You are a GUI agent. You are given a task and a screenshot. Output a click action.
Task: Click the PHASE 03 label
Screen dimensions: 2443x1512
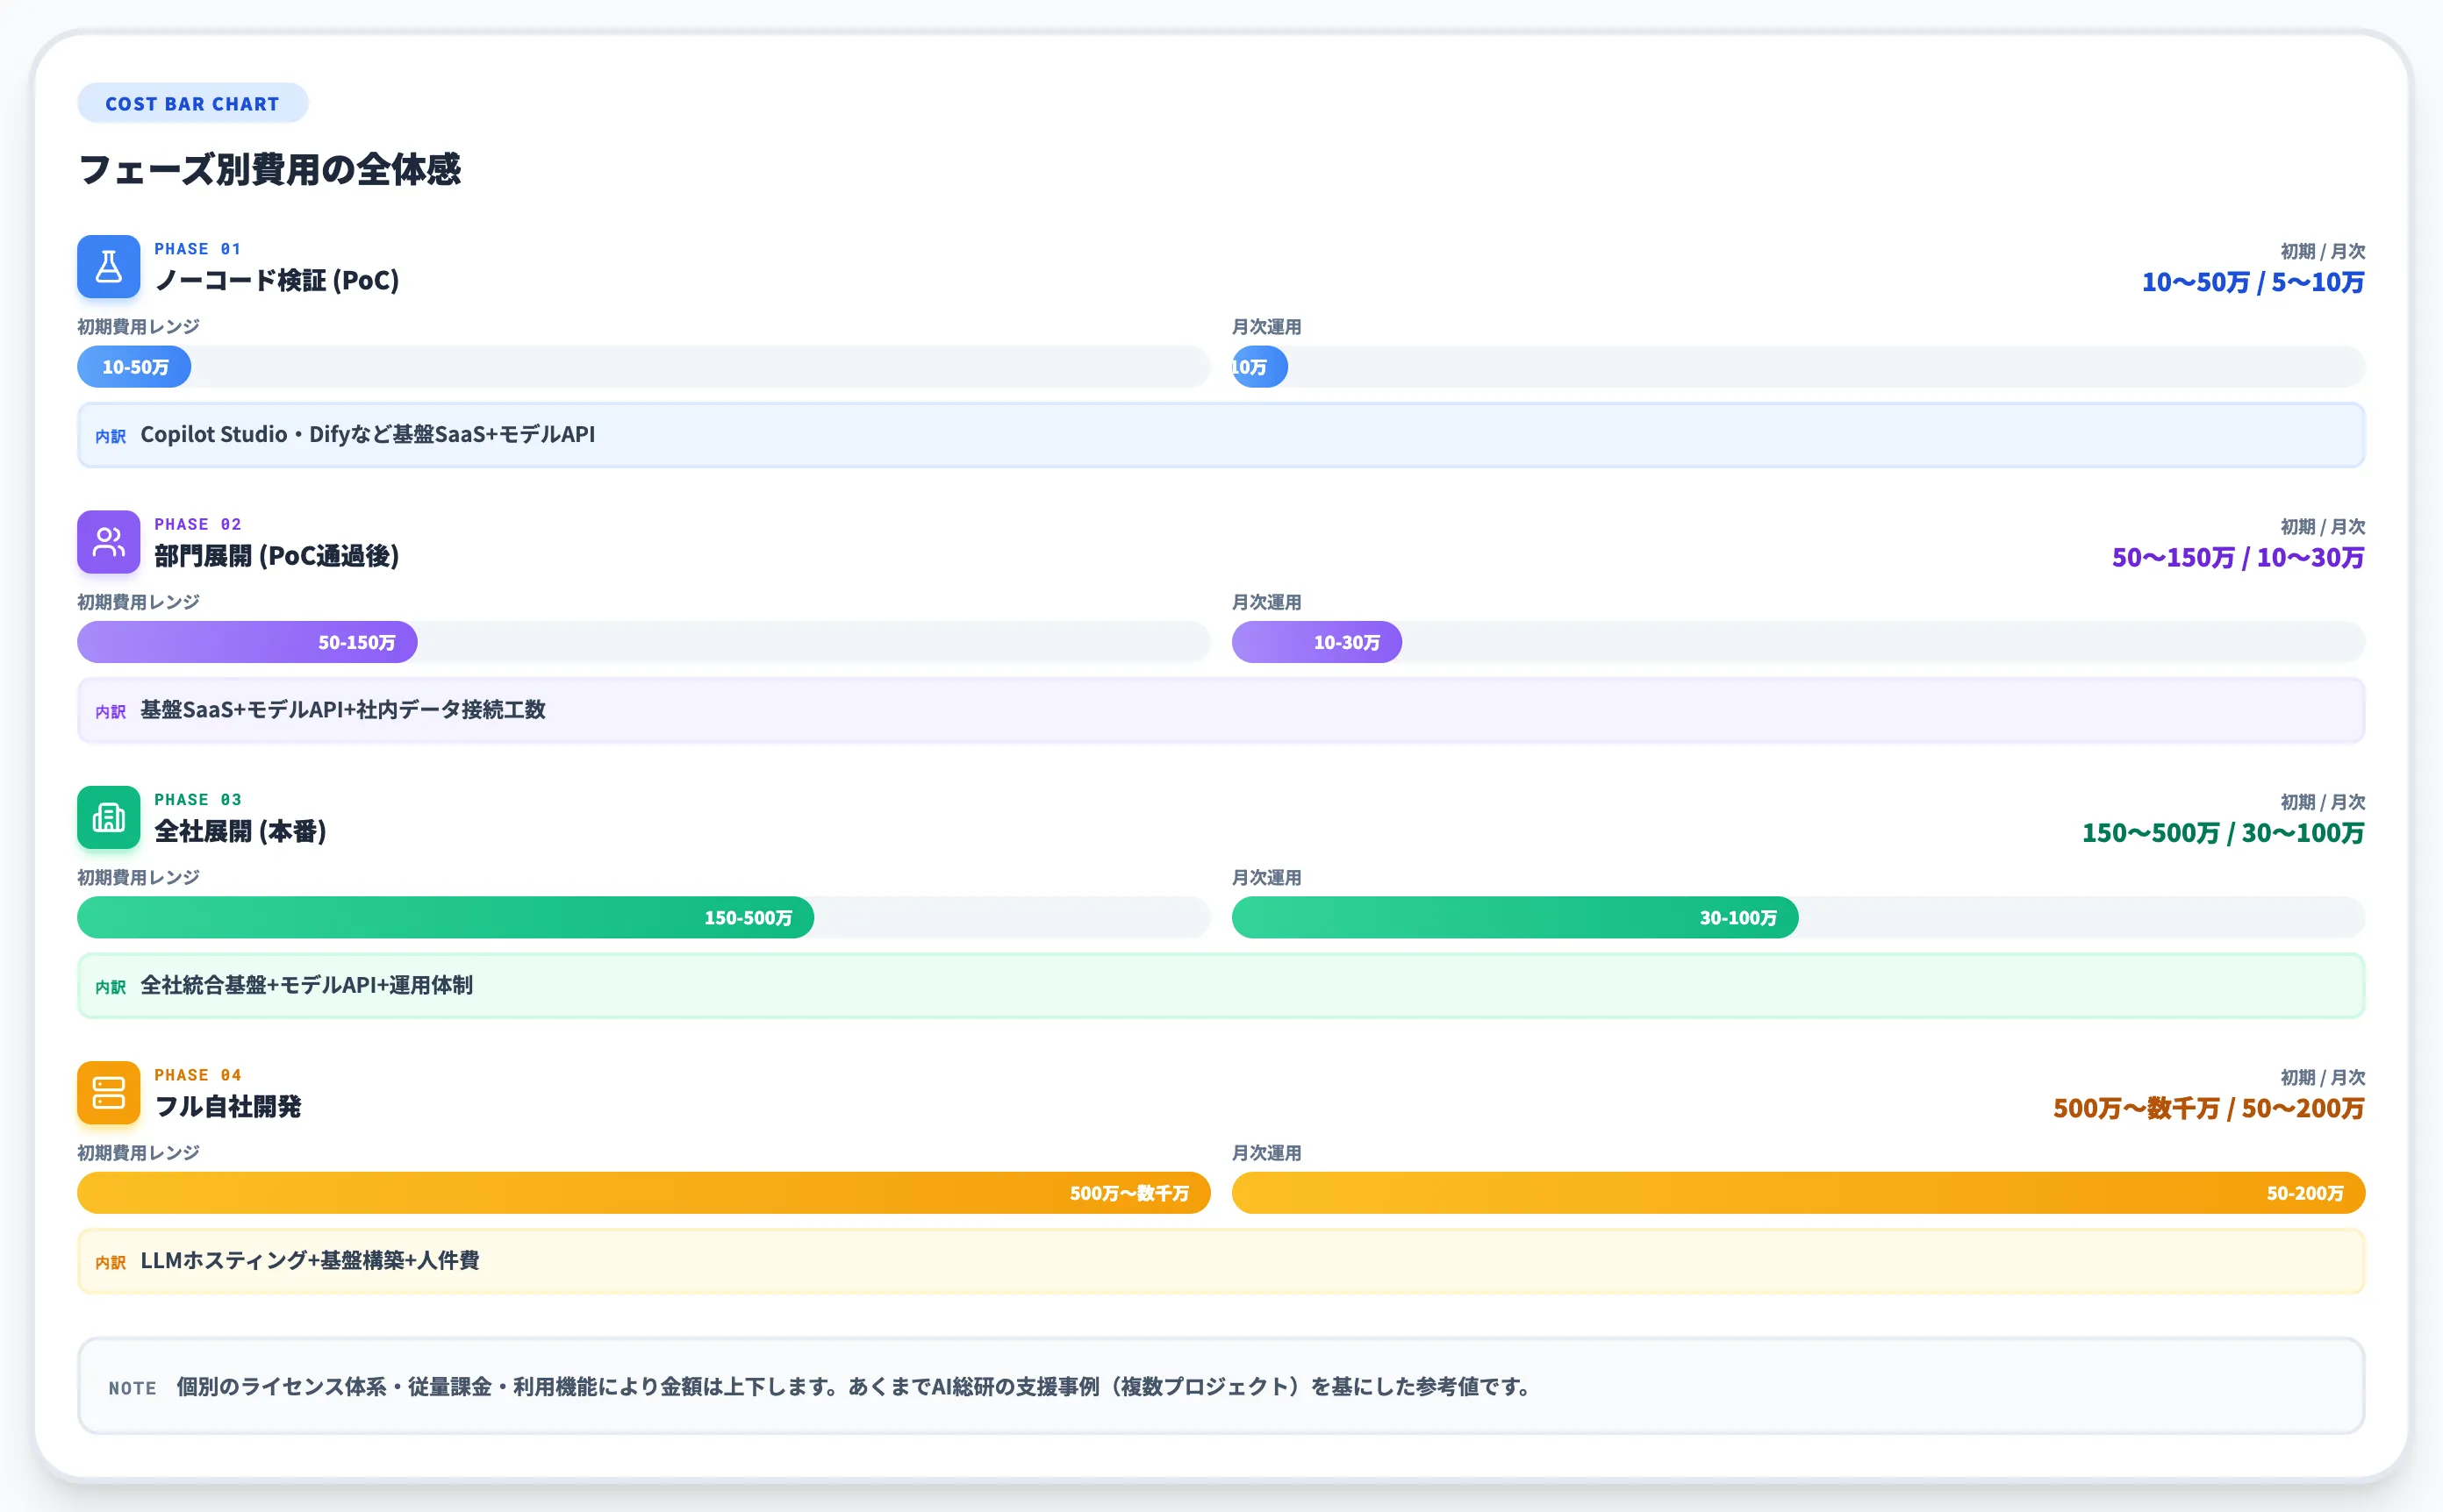pyautogui.click(x=197, y=799)
